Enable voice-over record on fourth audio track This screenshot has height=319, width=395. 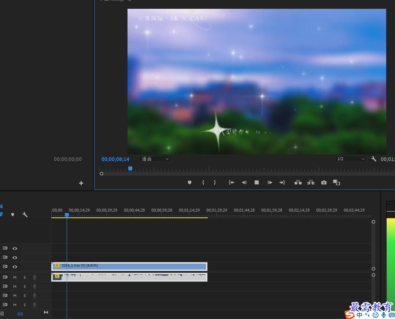point(34,305)
